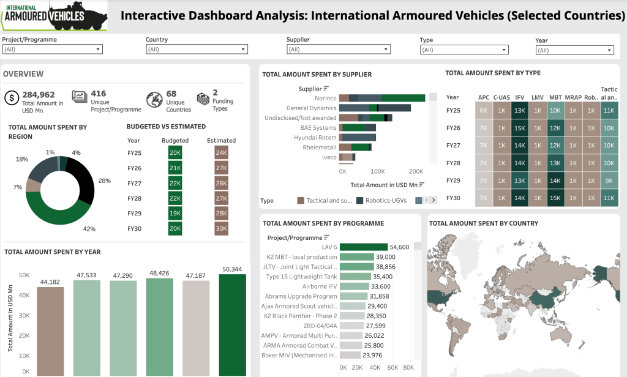Select the Undisclosed/Not awarded supplier label
Viewport: 627px width, 377px height.
point(300,118)
